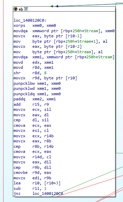Select the loc_1400120C0: label
Image resolution: width=123 pixels, height=202 pixels.
click(x=30, y=20)
